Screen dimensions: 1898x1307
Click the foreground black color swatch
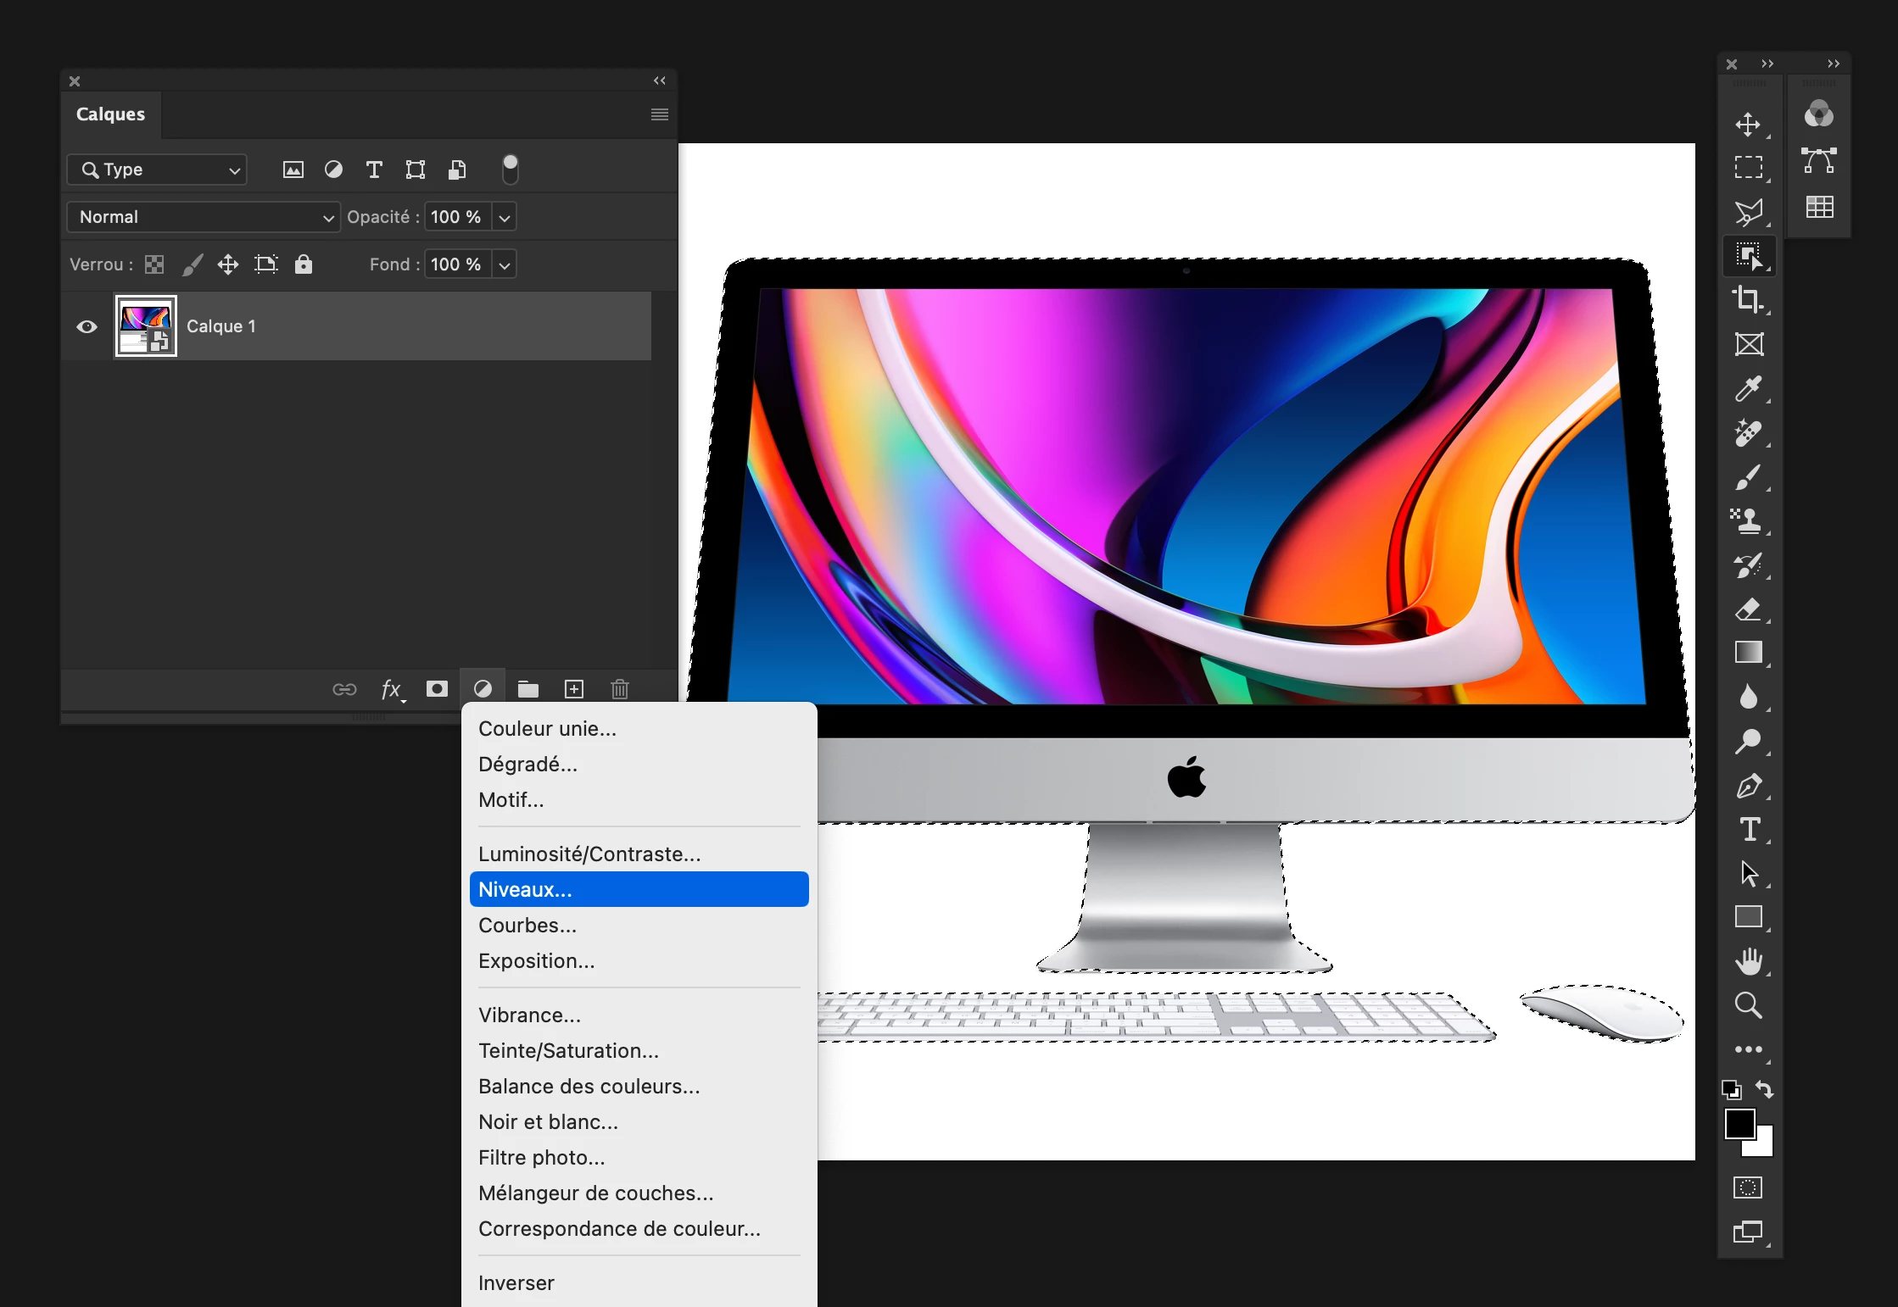(x=1739, y=1124)
